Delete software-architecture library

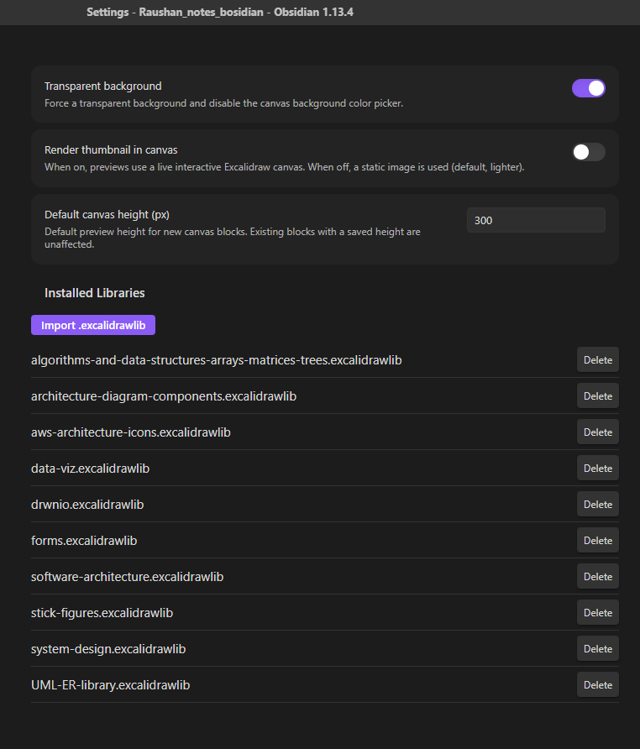tap(597, 577)
